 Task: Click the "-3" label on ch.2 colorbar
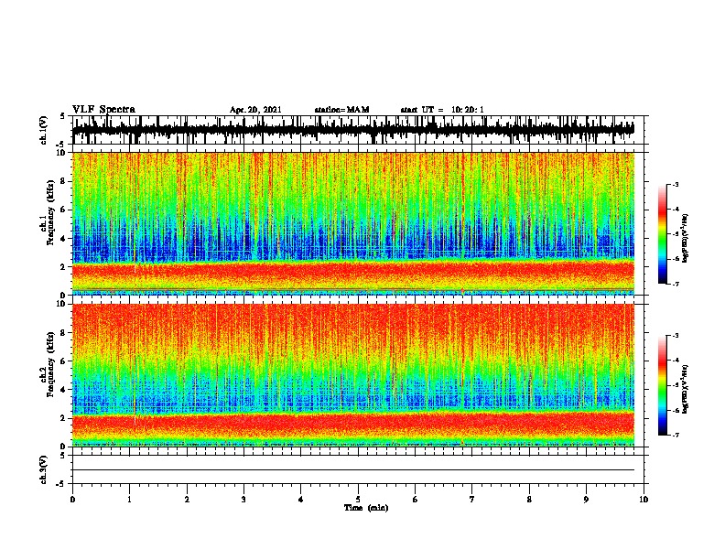675,336
